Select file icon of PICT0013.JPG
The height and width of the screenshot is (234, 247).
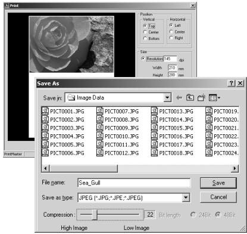point(154,111)
